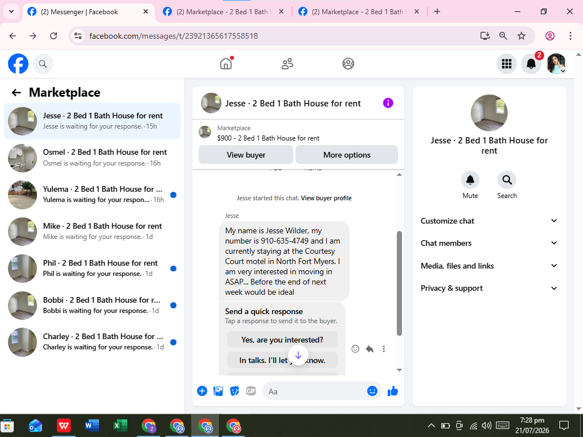Send quick response Yes, are you interested?
Image resolution: width=583 pixels, height=437 pixels.
click(x=282, y=340)
